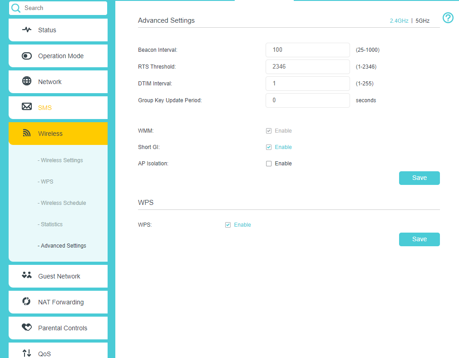Image resolution: width=459 pixels, height=358 pixels.
Task: Click the RTS Threshold input field
Action: 308,66
